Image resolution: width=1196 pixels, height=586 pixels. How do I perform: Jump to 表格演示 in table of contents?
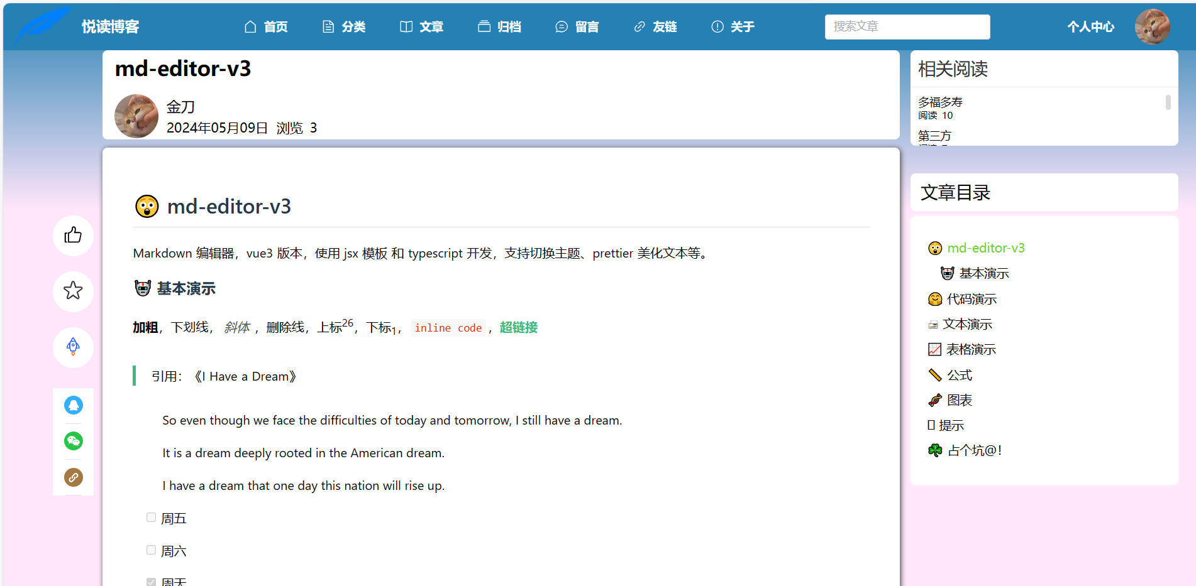(x=972, y=349)
